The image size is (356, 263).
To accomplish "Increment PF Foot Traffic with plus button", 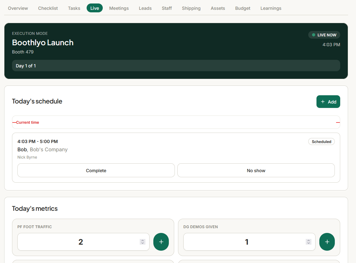I will (x=161, y=241).
